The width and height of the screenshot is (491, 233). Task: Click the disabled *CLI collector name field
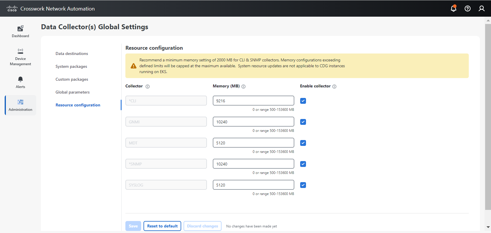166,101
